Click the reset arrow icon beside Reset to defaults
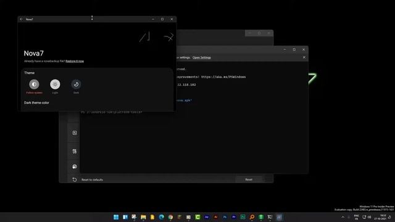The image size is (395, 222). (75, 179)
